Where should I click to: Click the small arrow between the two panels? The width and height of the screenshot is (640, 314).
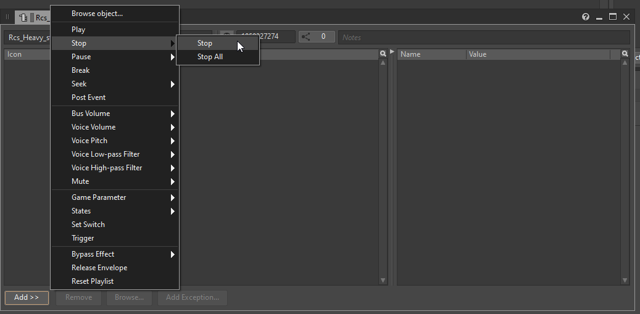point(392,52)
